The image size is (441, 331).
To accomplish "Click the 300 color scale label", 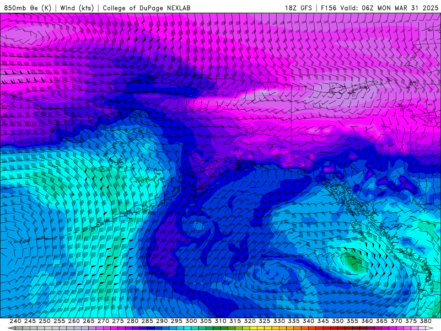I will pos(191,321).
